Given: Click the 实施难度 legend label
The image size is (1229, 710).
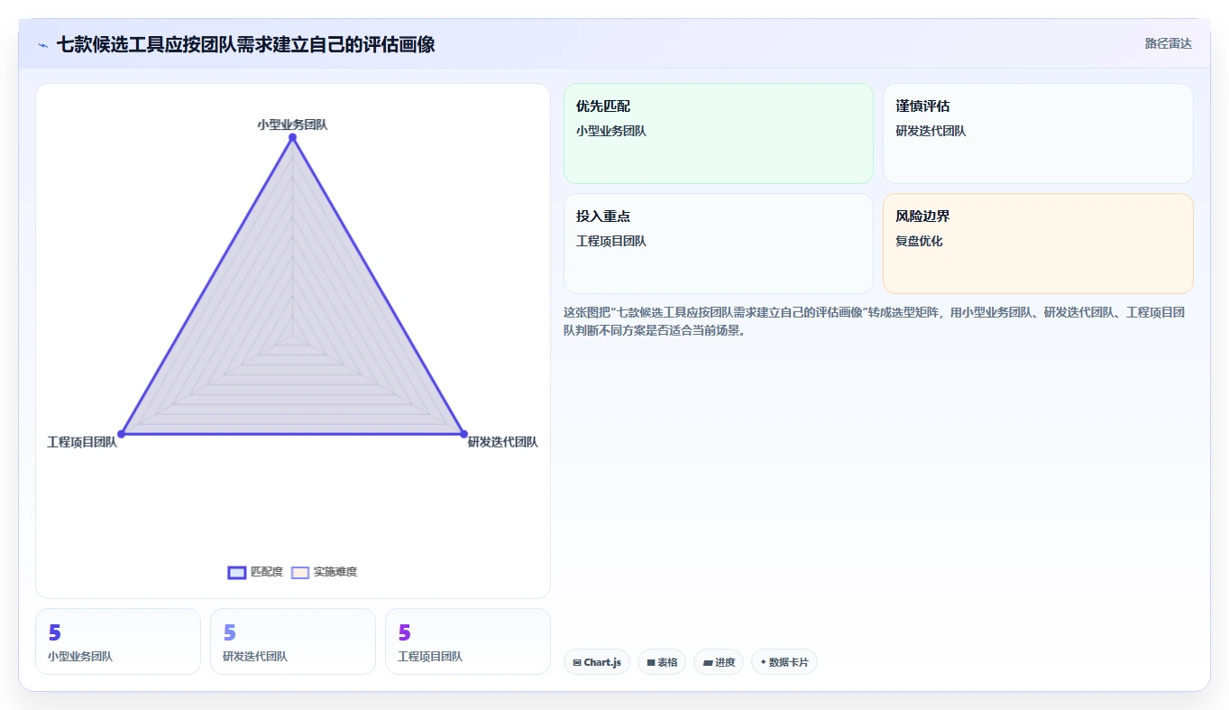Looking at the screenshot, I should point(335,572).
